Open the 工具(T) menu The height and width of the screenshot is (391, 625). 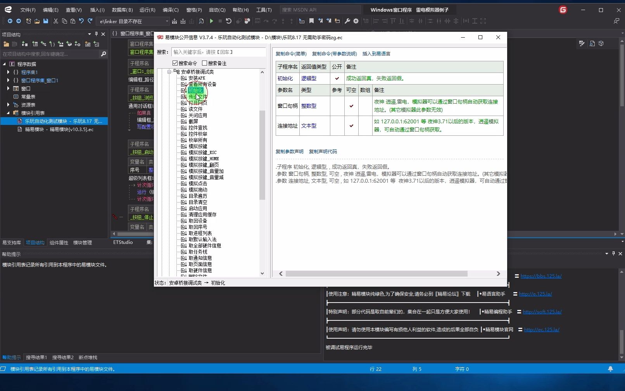point(264,10)
